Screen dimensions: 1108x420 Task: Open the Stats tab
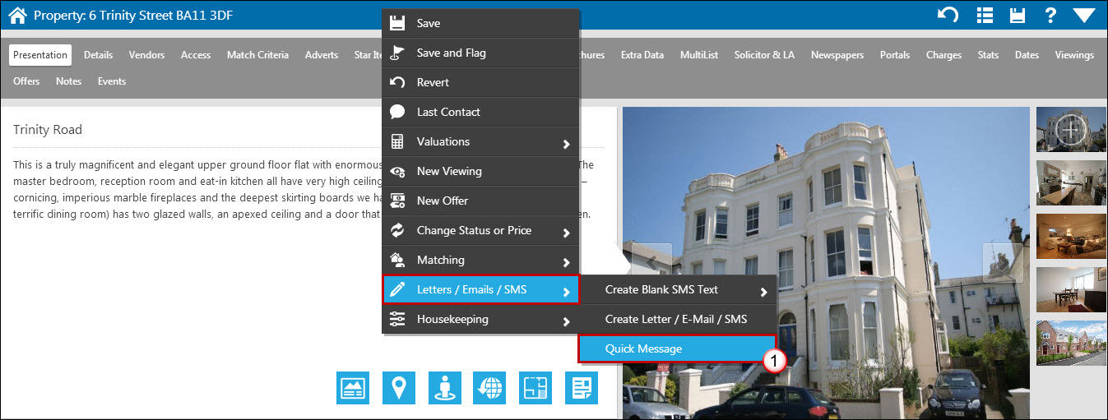pyautogui.click(x=988, y=55)
